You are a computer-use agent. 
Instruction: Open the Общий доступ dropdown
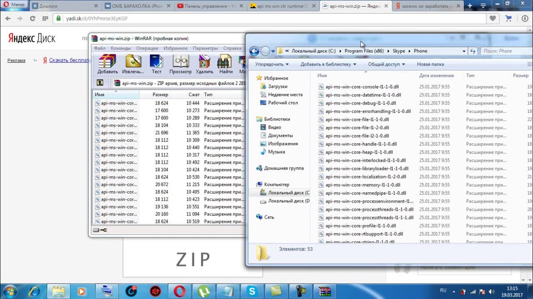[386, 64]
